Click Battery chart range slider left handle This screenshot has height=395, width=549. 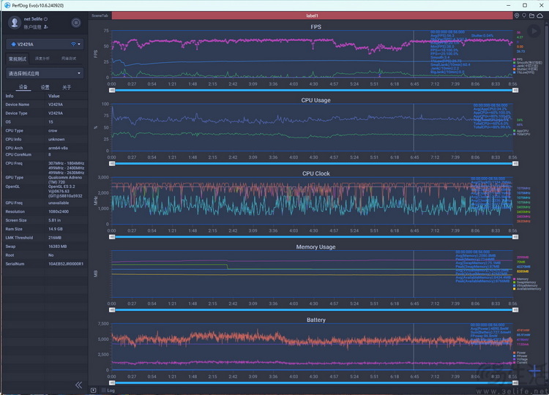click(x=112, y=383)
